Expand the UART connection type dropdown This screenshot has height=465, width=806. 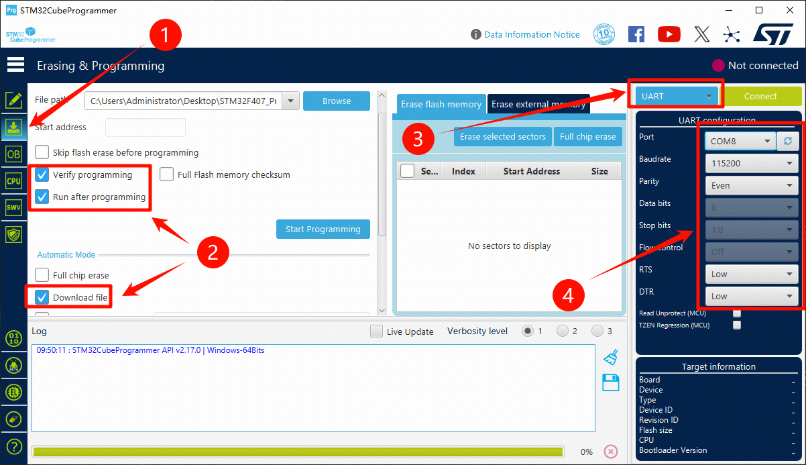(x=677, y=96)
